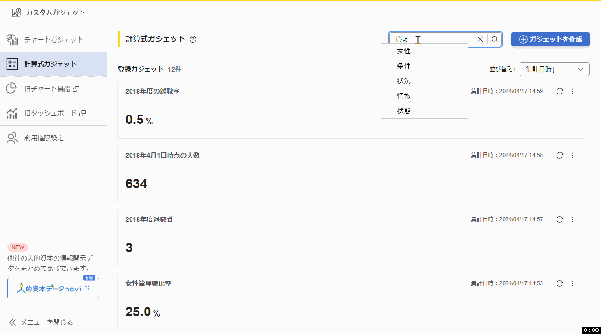Open more options for 2018年度退職者 gadget

click(x=573, y=219)
